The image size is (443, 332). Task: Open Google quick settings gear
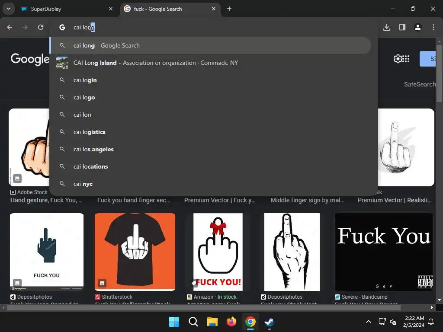pos(398,59)
